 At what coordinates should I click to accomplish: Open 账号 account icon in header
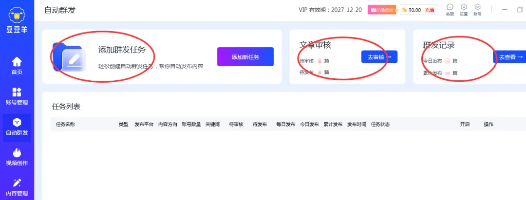pos(477,10)
